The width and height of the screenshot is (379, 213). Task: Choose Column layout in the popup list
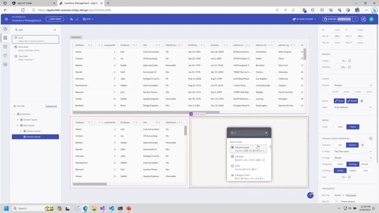(x=248, y=149)
